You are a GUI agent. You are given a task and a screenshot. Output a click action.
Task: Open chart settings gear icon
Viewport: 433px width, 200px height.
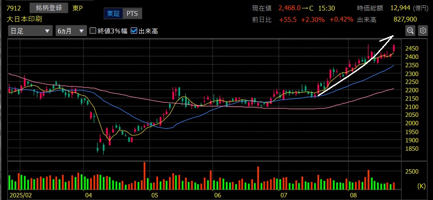tap(423, 30)
